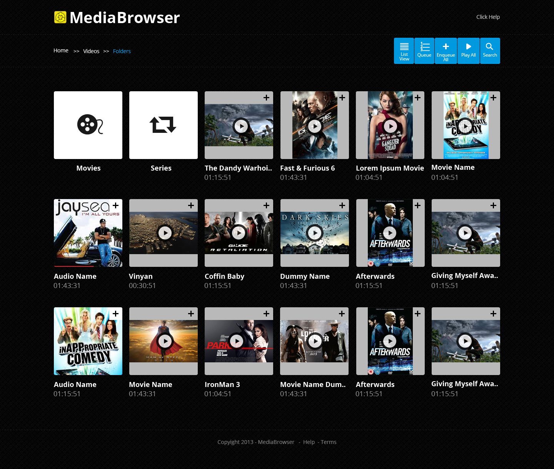Viewport: 554px width, 469px height.
Task: Open Inappropriate Comedy Audio Name cover
Action: click(x=88, y=341)
